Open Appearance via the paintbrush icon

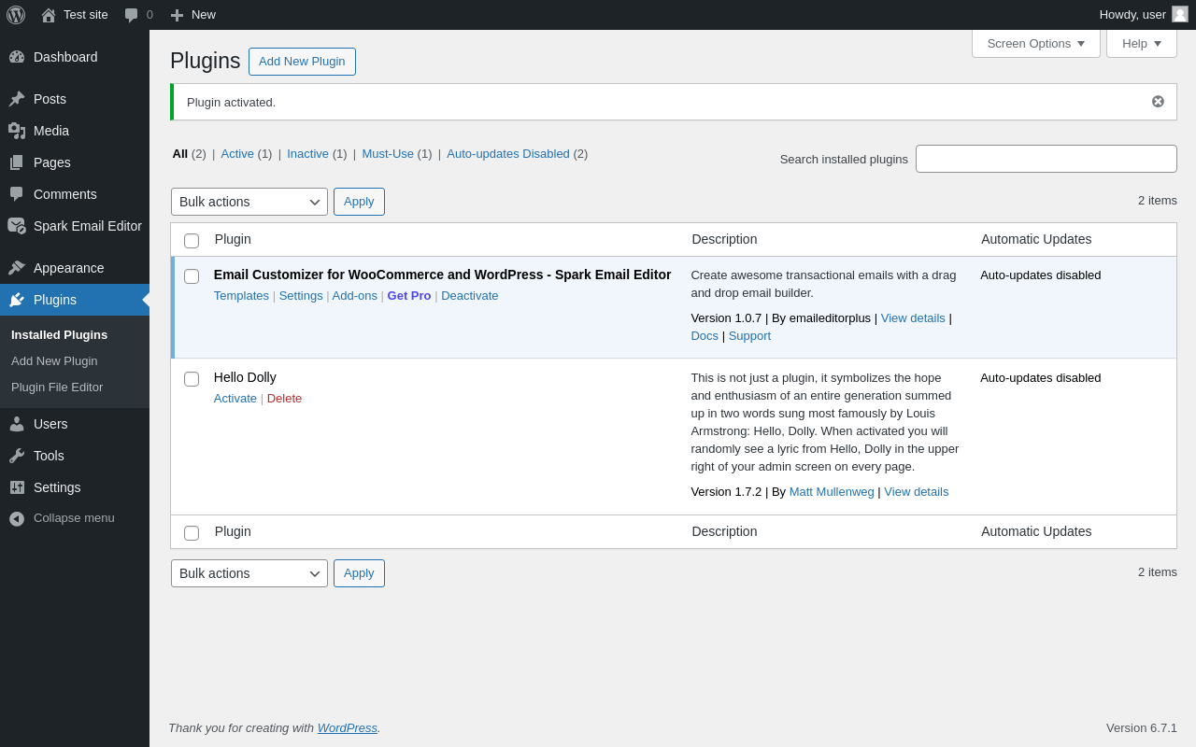tap(17, 268)
